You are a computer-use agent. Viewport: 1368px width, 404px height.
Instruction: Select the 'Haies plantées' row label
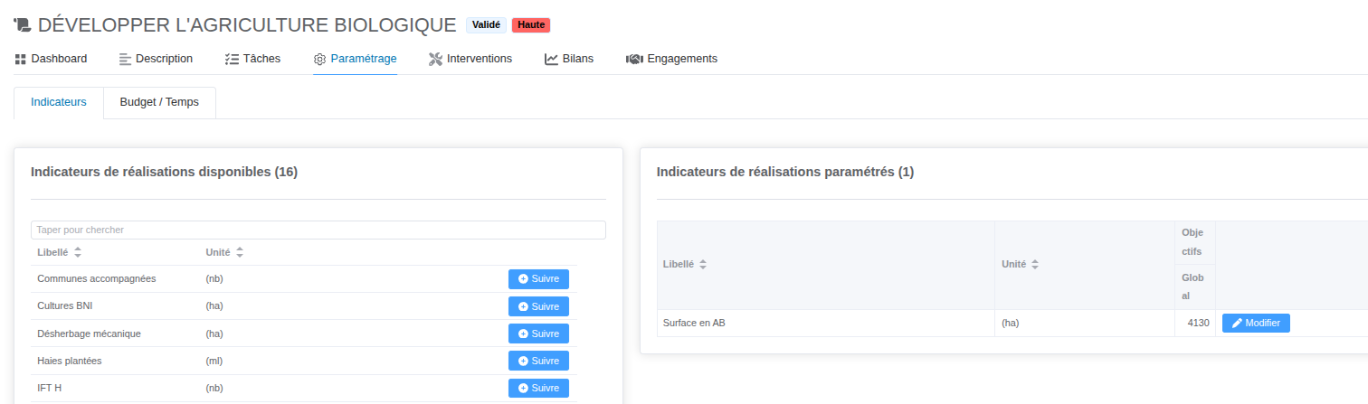pyautogui.click(x=70, y=361)
